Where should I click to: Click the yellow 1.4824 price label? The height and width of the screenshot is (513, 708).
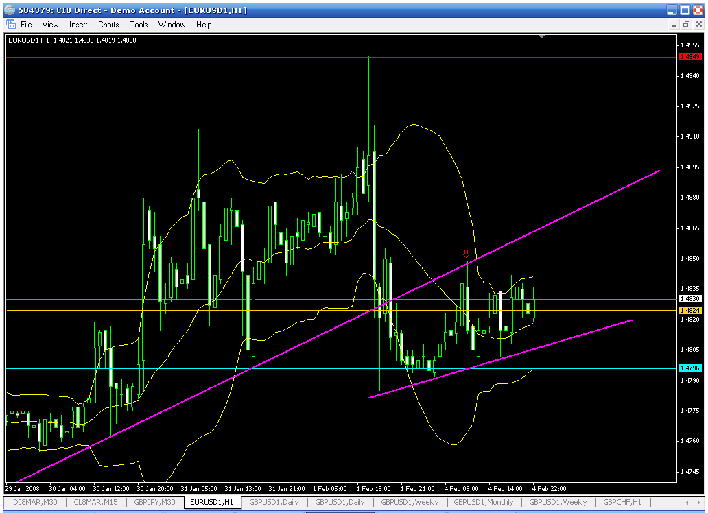689,311
